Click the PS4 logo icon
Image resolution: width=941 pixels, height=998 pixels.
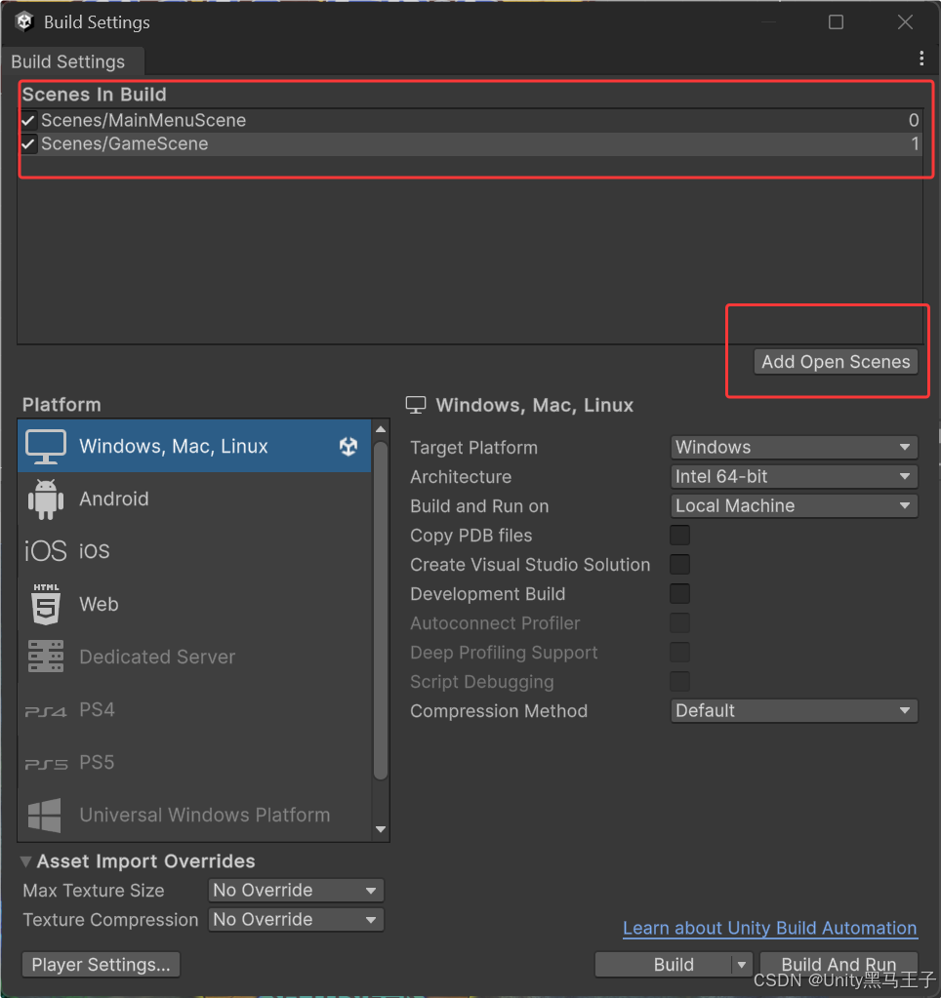point(45,711)
